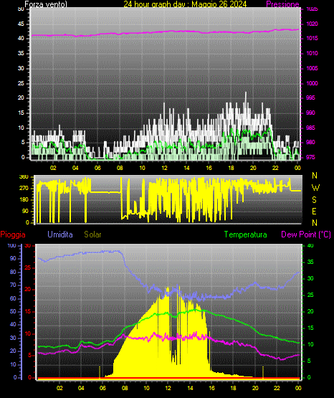Click the Temperatura legend label
This screenshot has width=334, height=398.
pos(246,234)
